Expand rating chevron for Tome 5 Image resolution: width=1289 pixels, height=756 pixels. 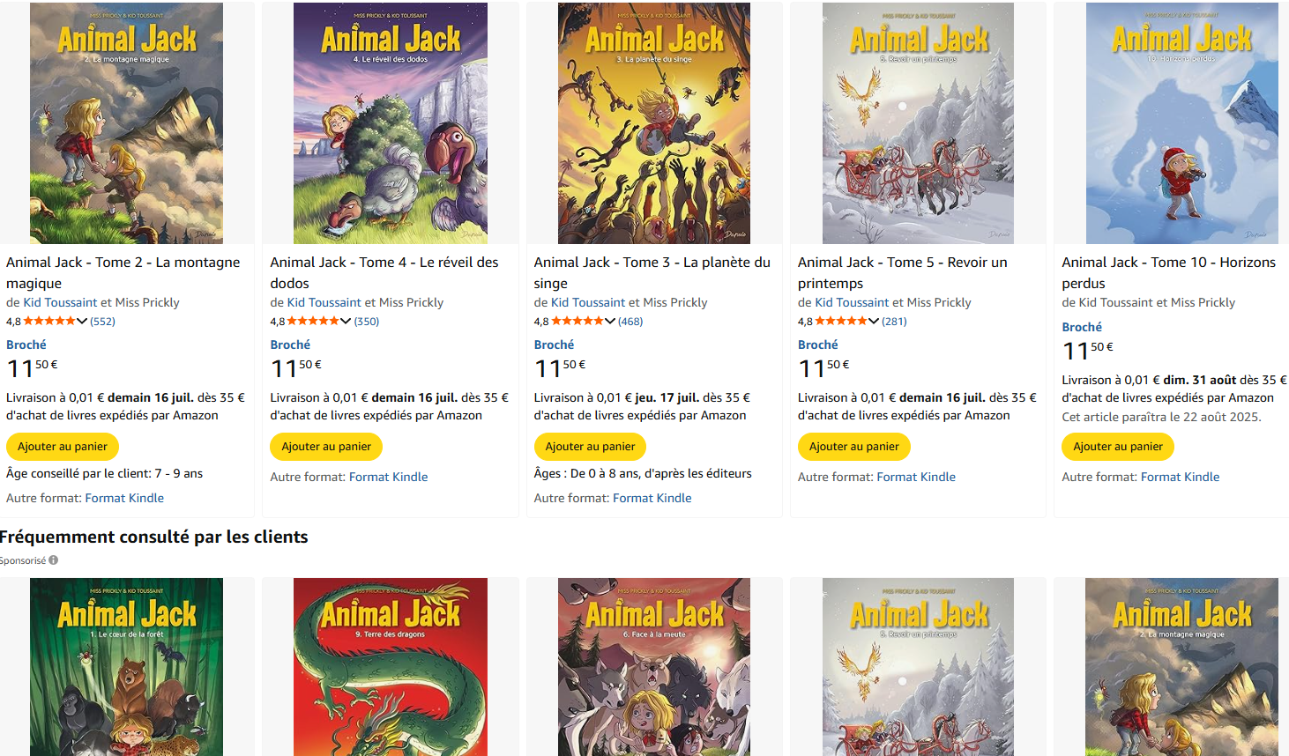pyautogui.click(x=874, y=322)
